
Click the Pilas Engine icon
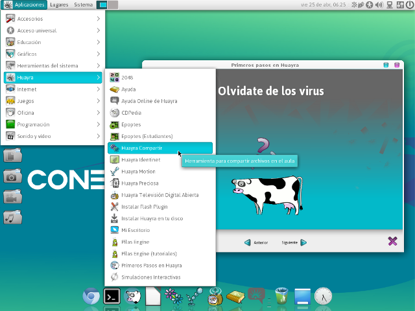click(x=114, y=242)
